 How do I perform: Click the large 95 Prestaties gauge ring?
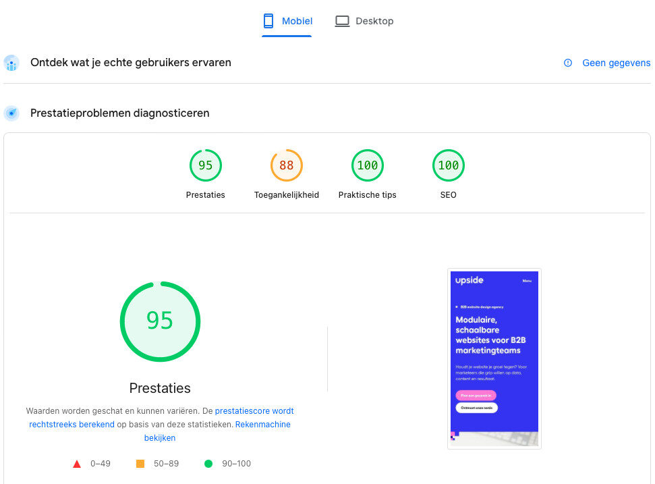pos(160,321)
